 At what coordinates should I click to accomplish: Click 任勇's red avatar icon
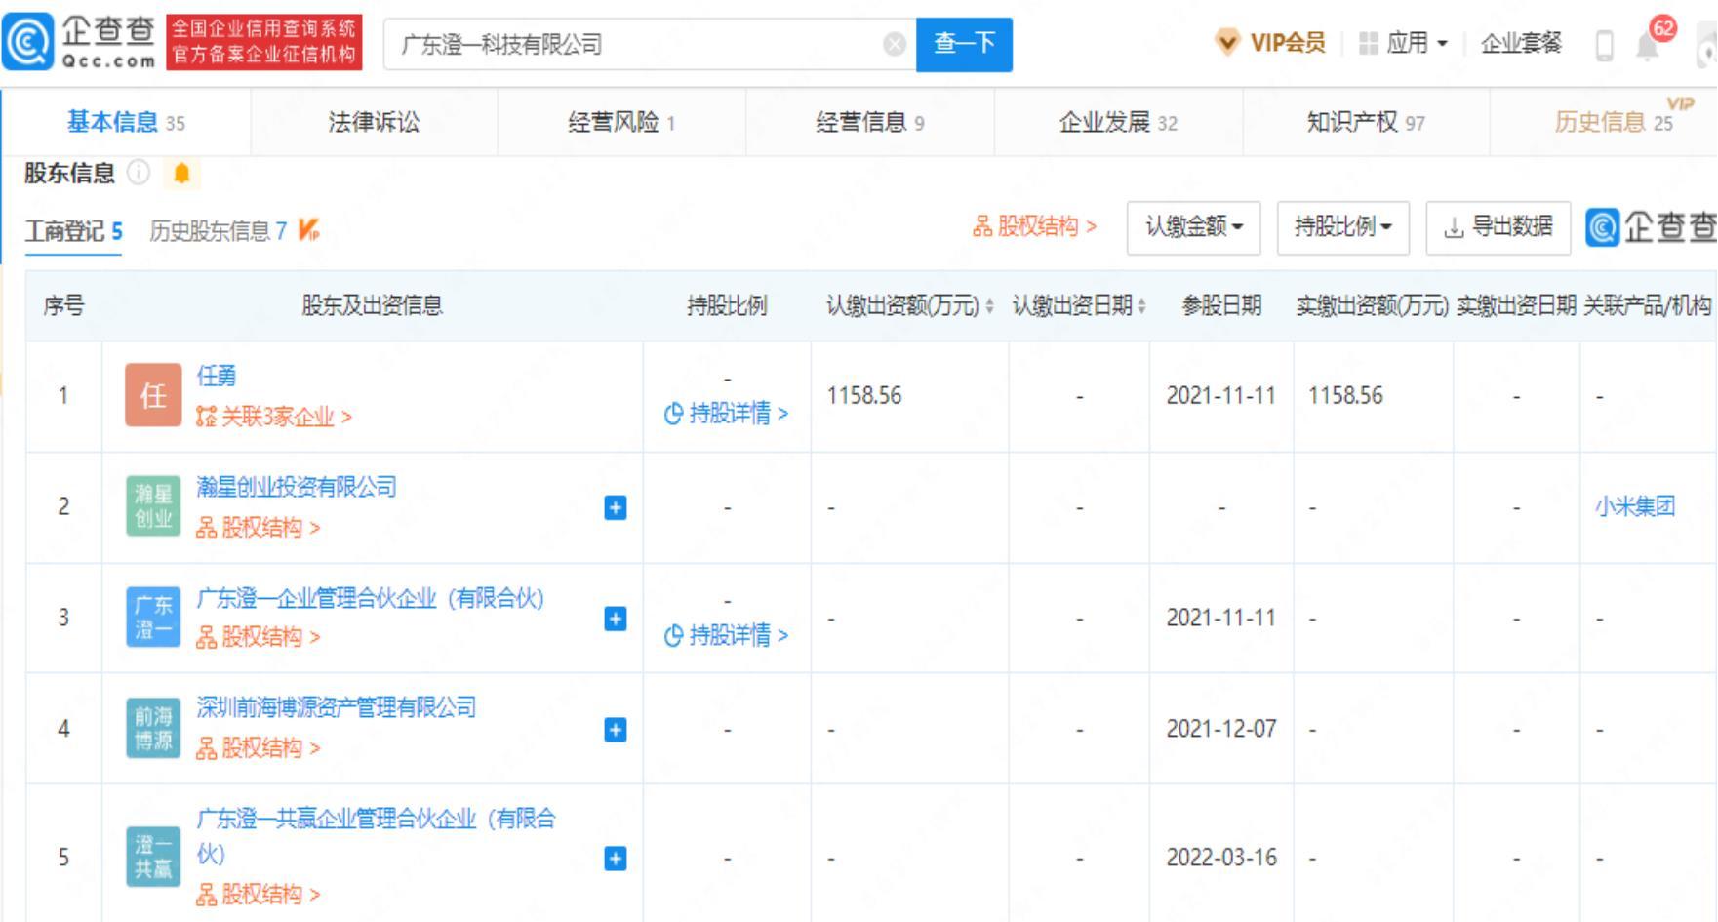pos(153,395)
